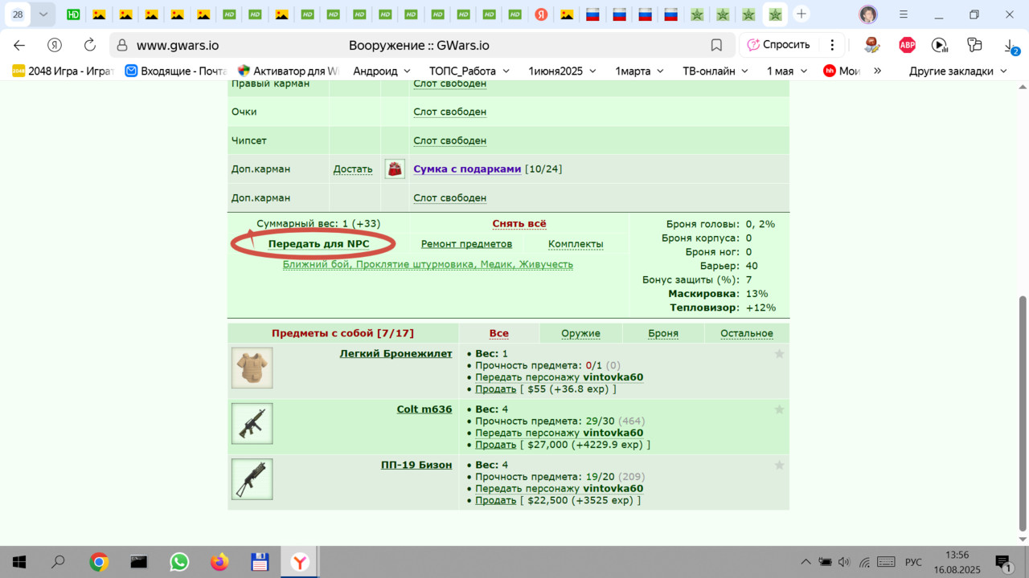Click the Спросить assistant button
The width and height of the screenshot is (1029, 578).
click(778, 45)
